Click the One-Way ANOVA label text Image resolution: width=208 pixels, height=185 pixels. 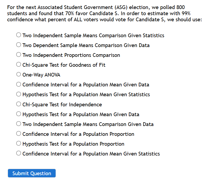(x=41, y=75)
